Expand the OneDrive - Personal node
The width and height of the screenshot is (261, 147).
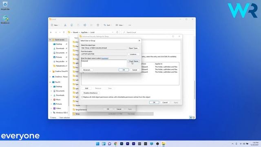(x=50, y=77)
